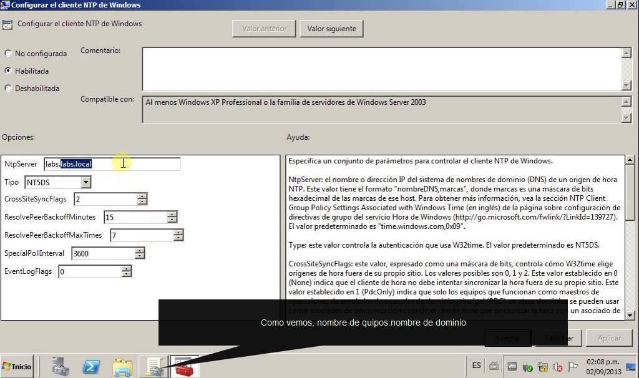The height and width of the screenshot is (378, 639).
Task: Decrease ResolvePeerBackoffMaxTimes with the down arrow
Action: 178,238
